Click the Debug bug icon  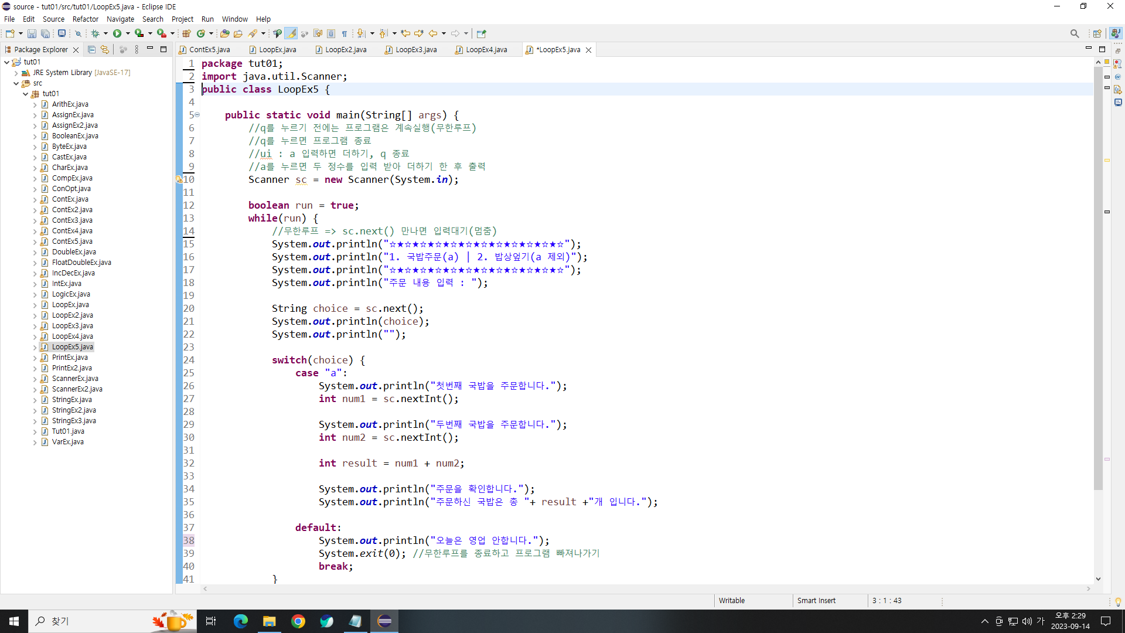[95, 33]
